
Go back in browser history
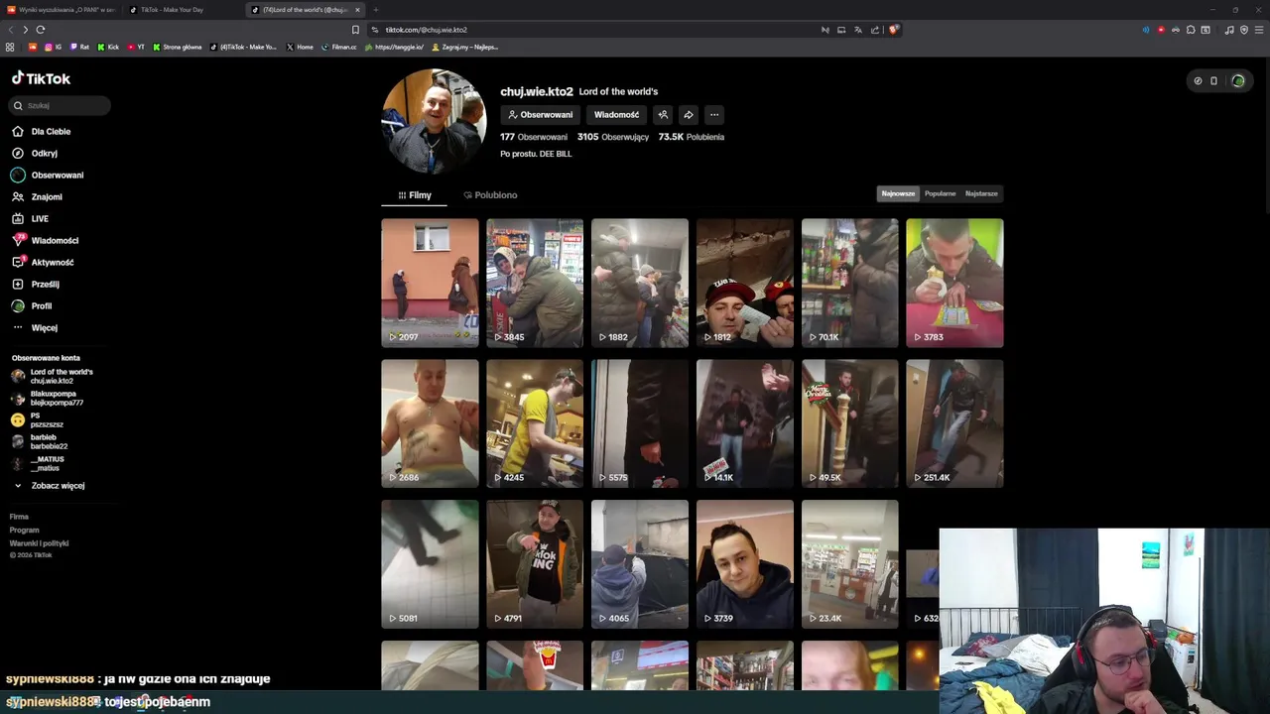(x=10, y=30)
